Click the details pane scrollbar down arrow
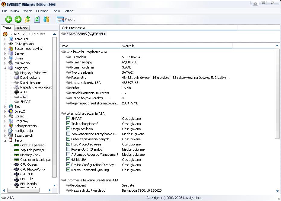281x201 pixels. 277,191
